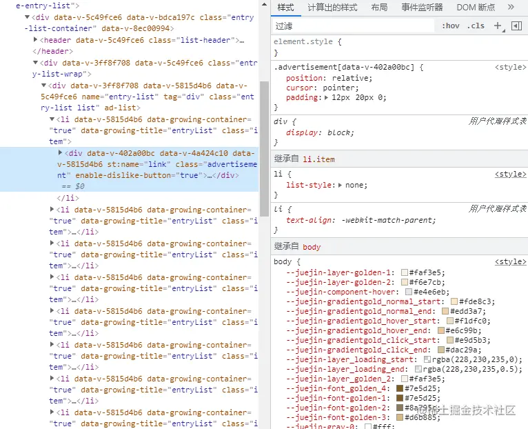Open the style source of .advertisement rule
The height and width of the screenshot is (429, 528).
click(510, 67)
